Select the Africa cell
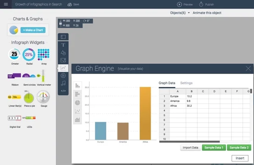This screenshot has width=254, height=165. tap(178, 106)
